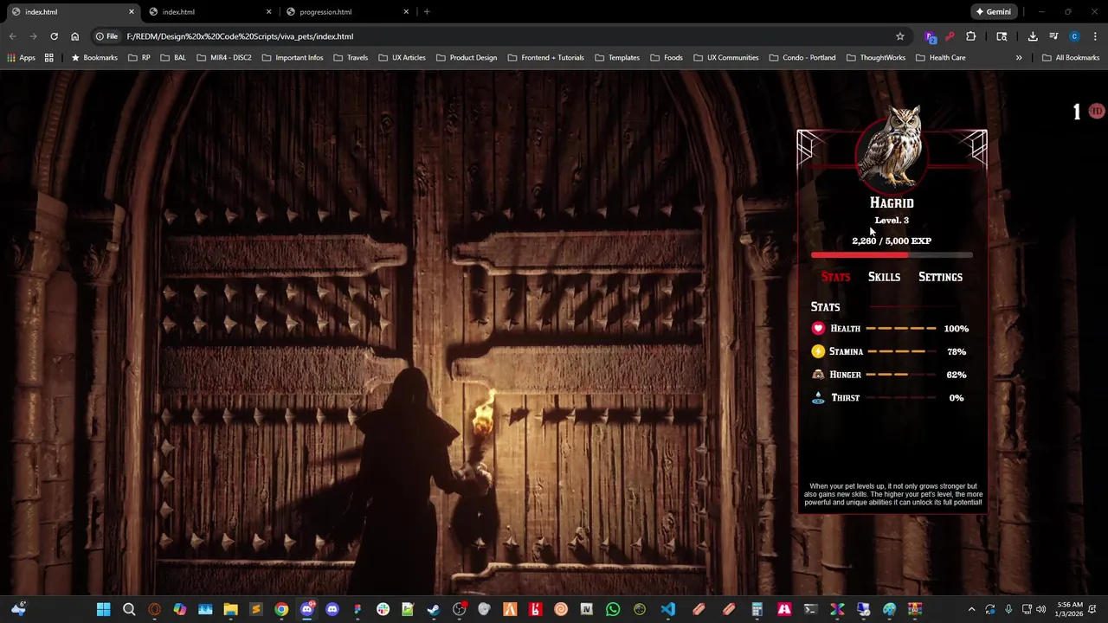
Task: Open the Templates bookmarks folder
Action: [x=616, y=58]
